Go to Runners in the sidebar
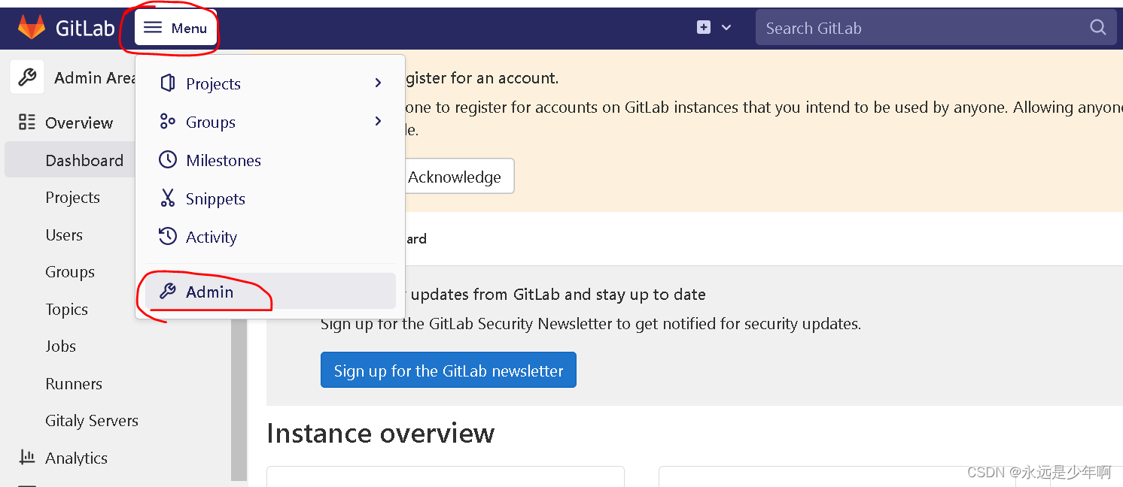 coord(74,383)
